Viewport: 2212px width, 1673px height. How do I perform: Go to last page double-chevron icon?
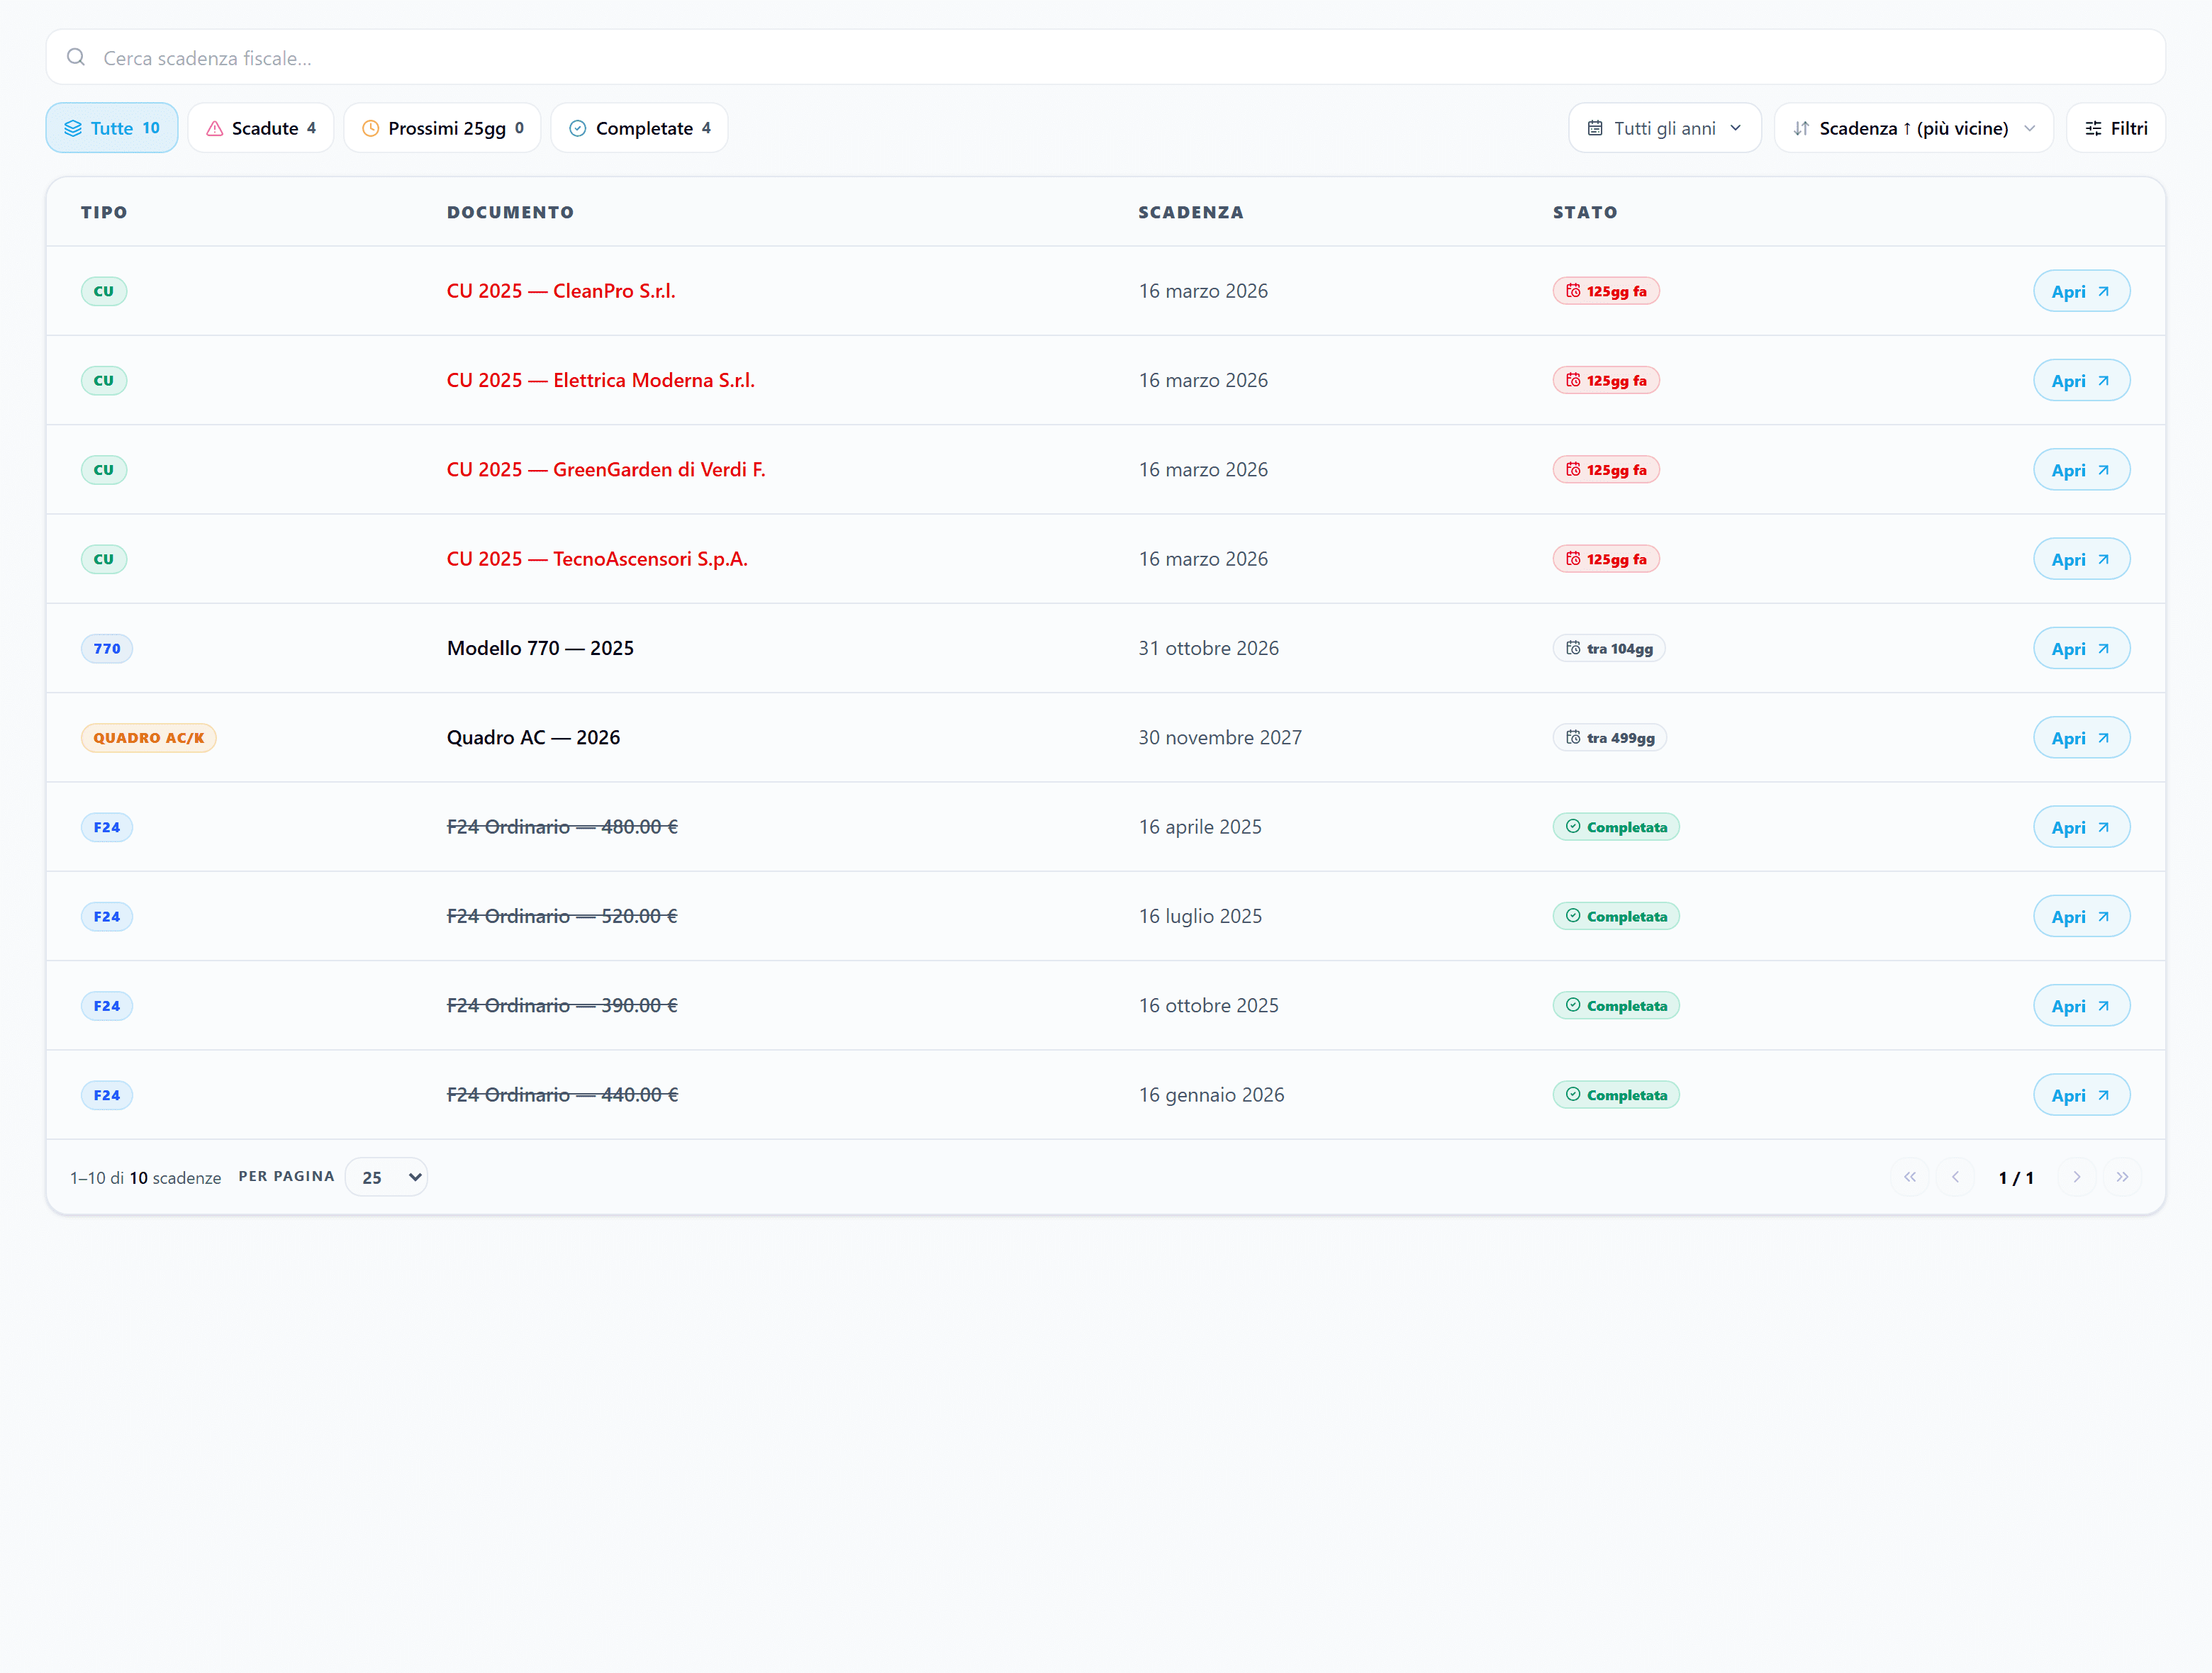point(2122,1177)
